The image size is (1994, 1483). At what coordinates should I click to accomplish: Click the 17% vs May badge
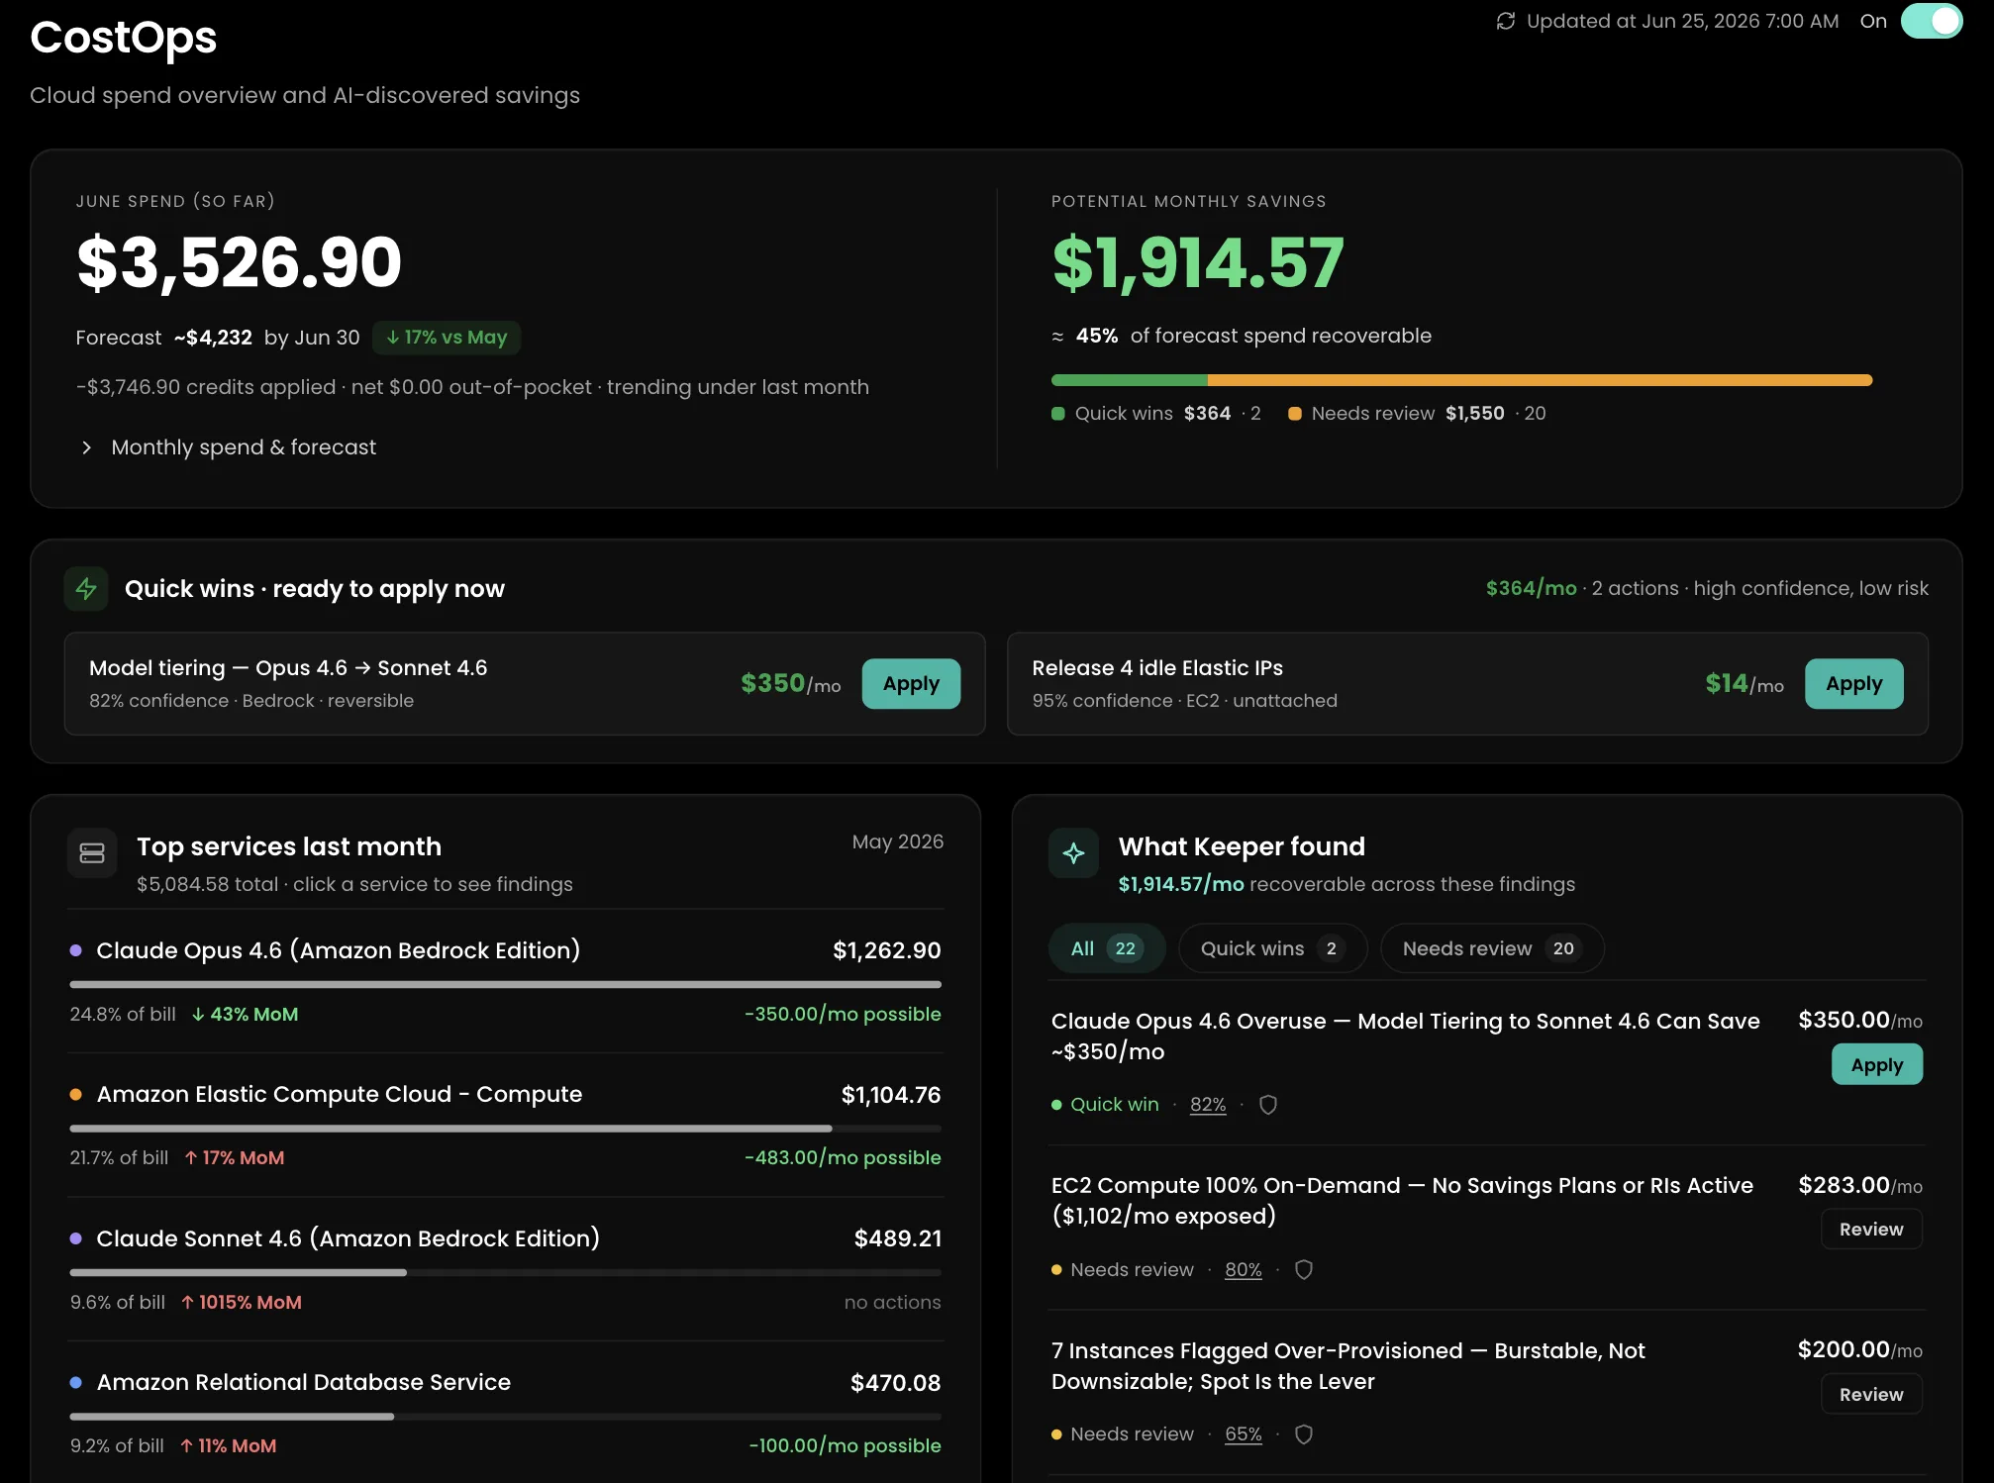coord(447,337)
